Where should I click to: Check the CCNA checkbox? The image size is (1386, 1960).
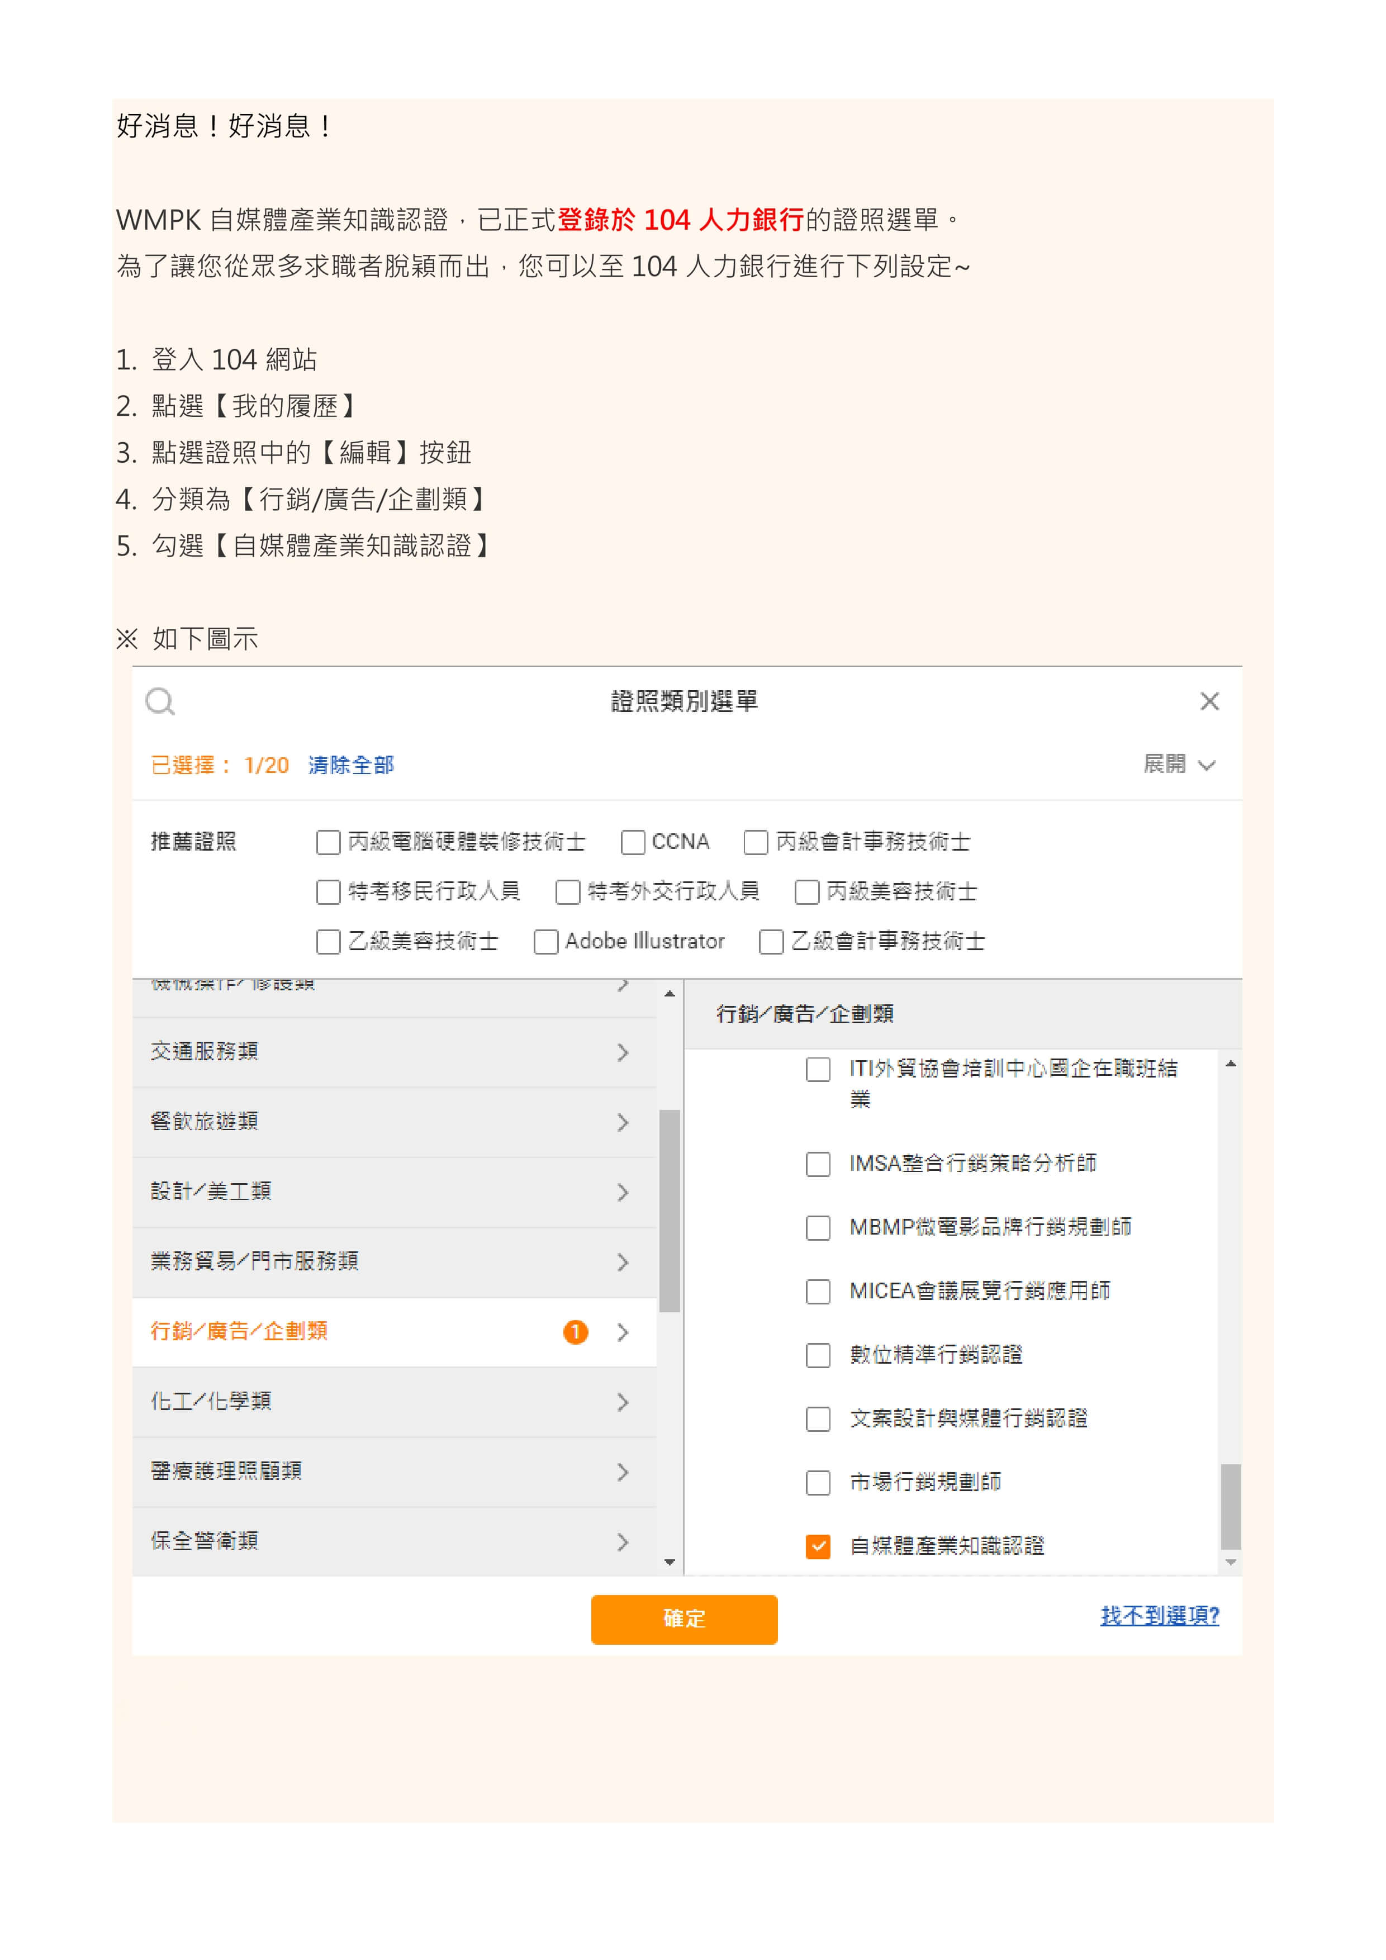[633, 843]
